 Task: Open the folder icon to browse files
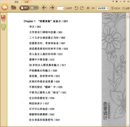[x=14, y=7]
